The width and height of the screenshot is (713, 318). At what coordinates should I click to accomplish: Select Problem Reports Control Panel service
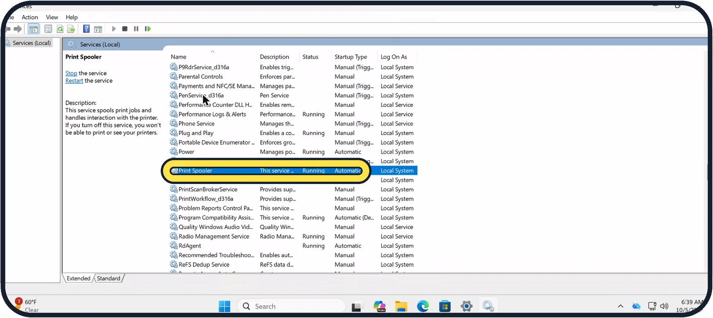point(293,208)
